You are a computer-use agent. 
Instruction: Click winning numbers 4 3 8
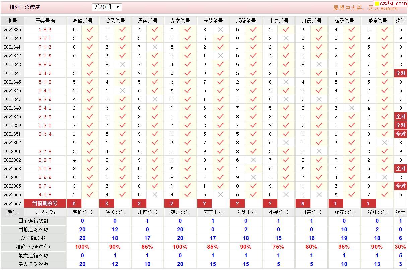(45, 195)
